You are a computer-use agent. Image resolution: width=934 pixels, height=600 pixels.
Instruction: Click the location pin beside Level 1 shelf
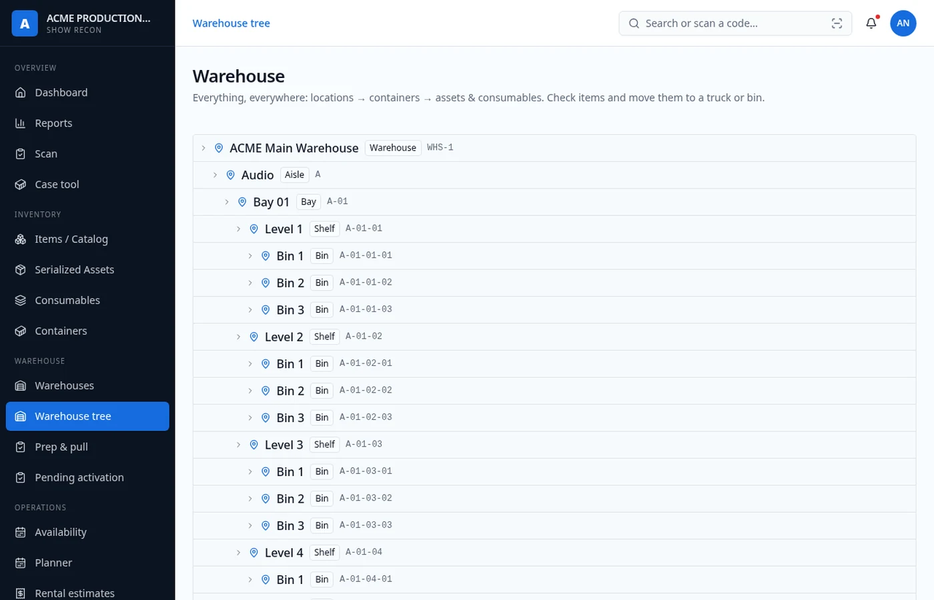click(x=254, y=229)
